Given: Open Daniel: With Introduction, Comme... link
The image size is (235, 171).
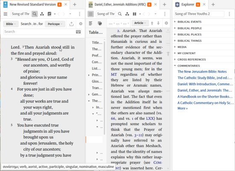Looking at the screenshot, I should 205,84.
